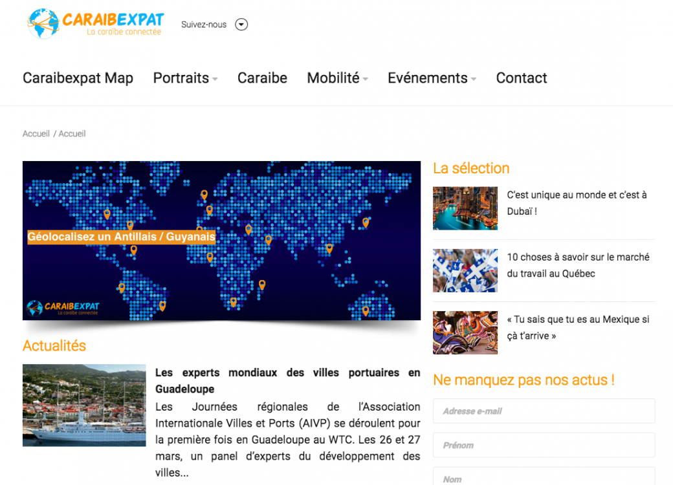The width and height of the screenshot is (673, 485).
Task: Focus the Adresse e-mail input field
Action: [x=544, y=411]
